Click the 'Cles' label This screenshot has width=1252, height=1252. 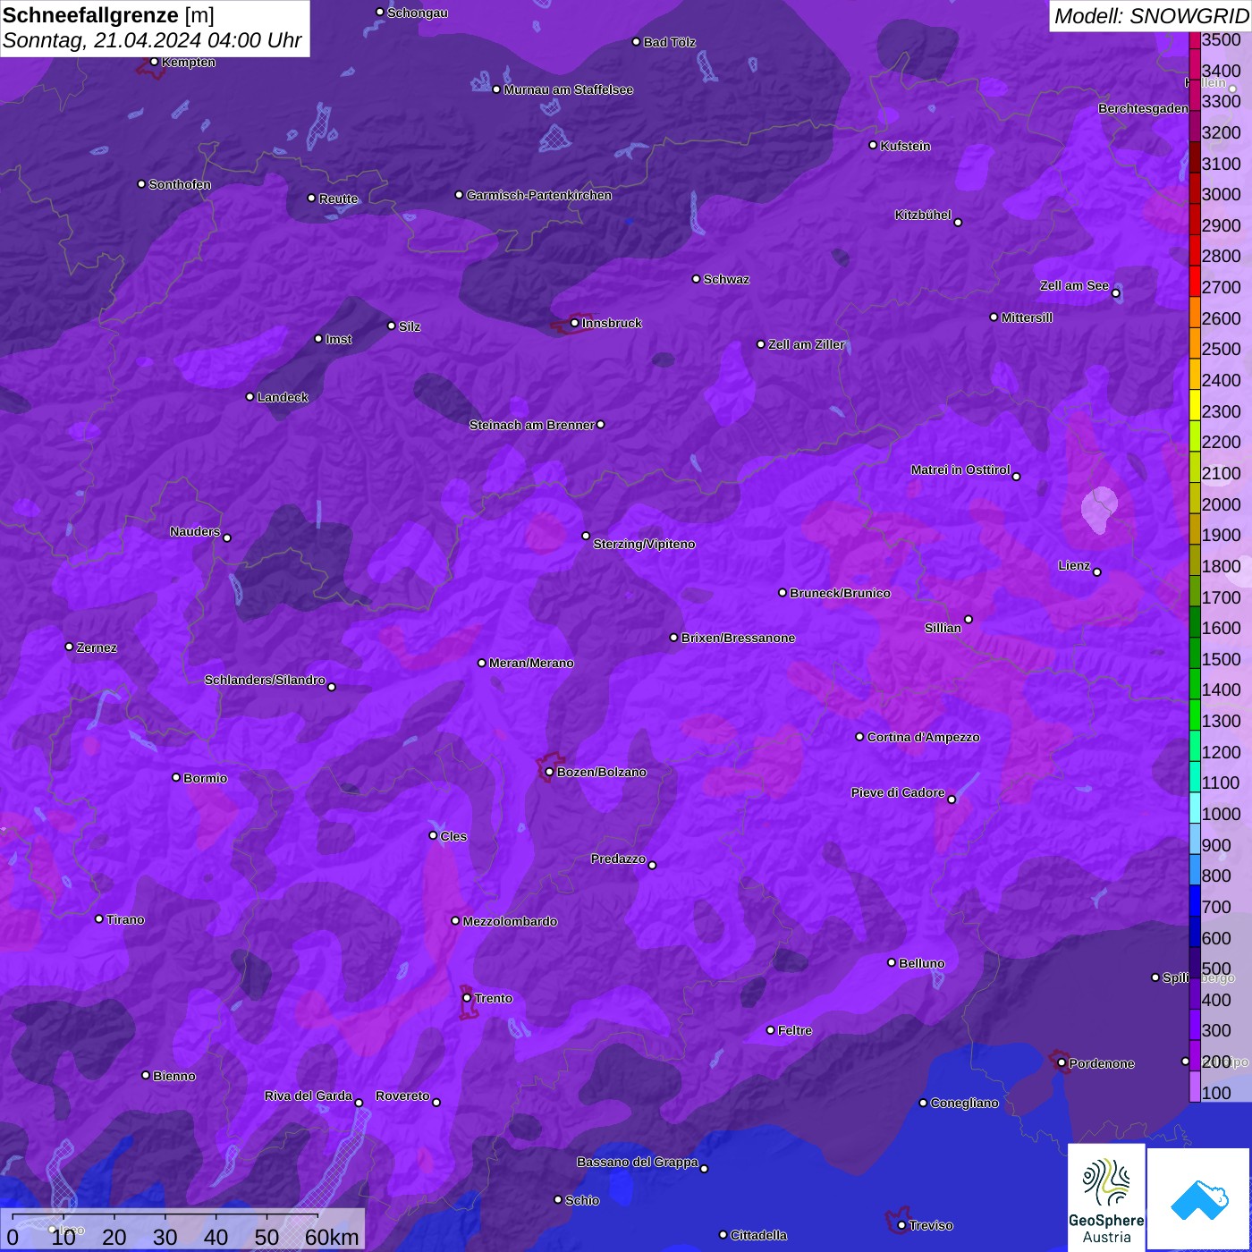[453, 836]
